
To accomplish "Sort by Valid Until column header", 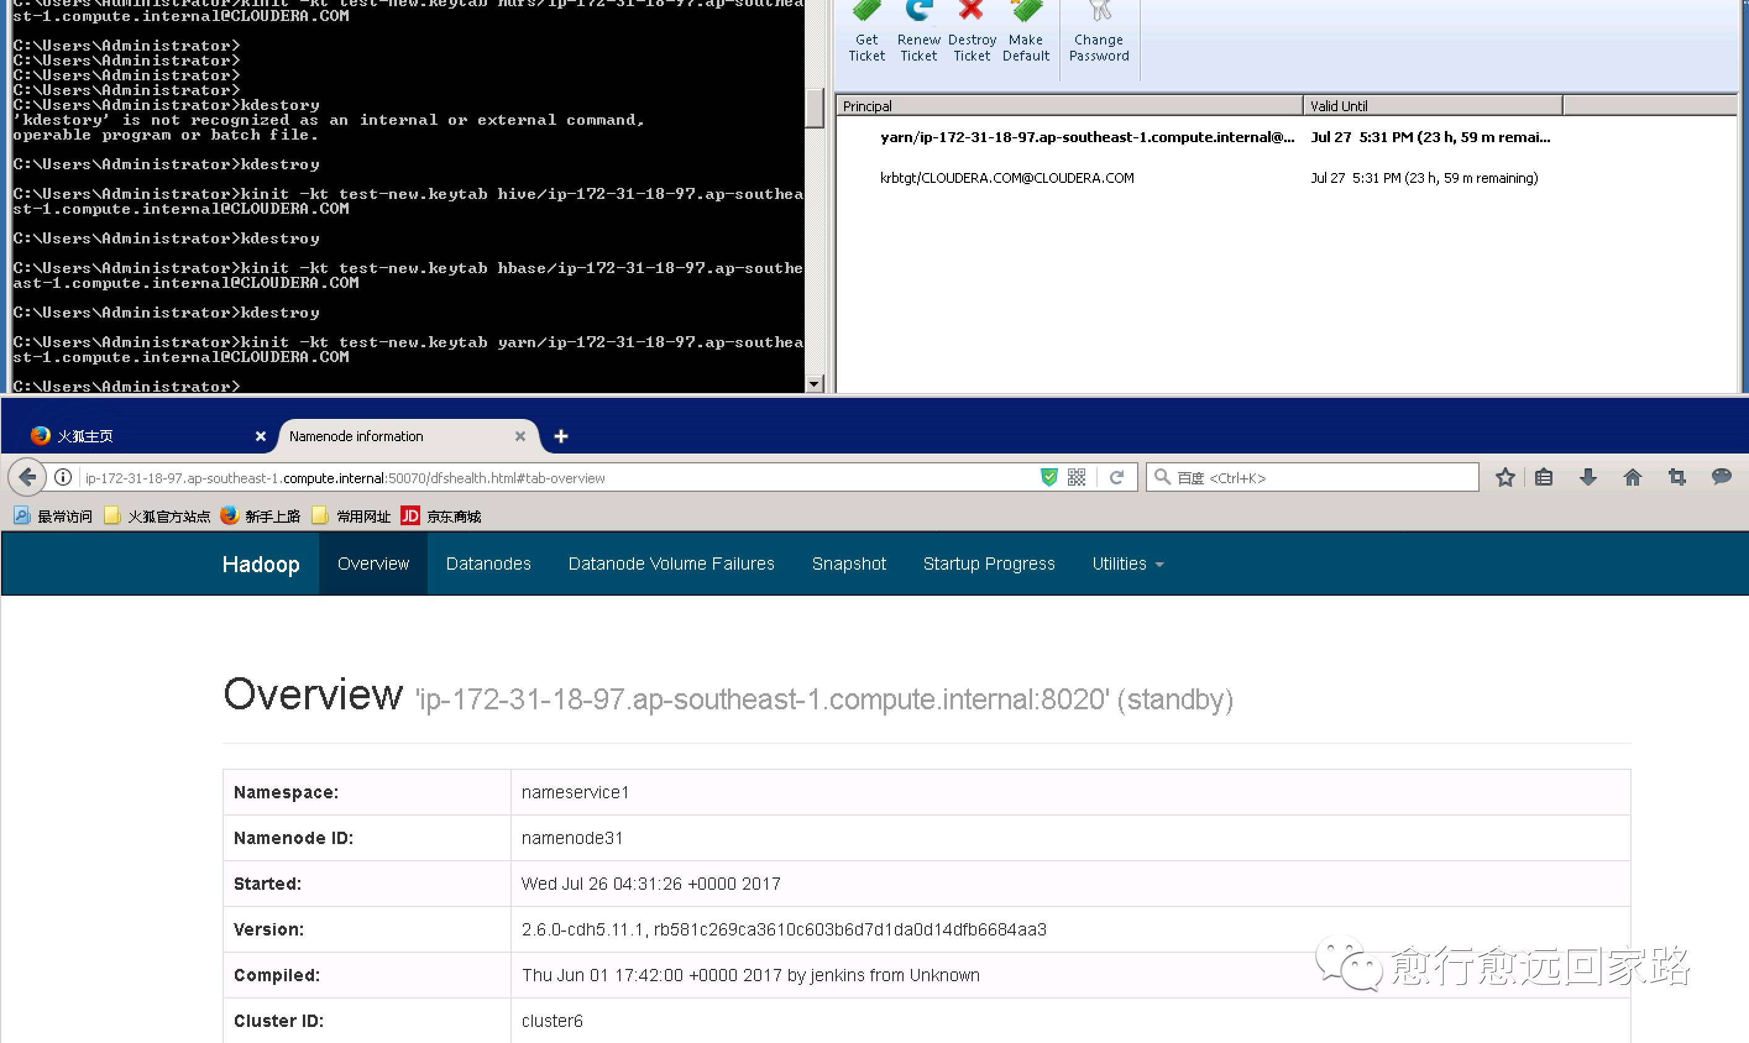I will 1433,106.
